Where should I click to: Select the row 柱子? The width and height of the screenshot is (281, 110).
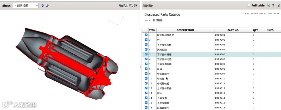click(212, 40)
